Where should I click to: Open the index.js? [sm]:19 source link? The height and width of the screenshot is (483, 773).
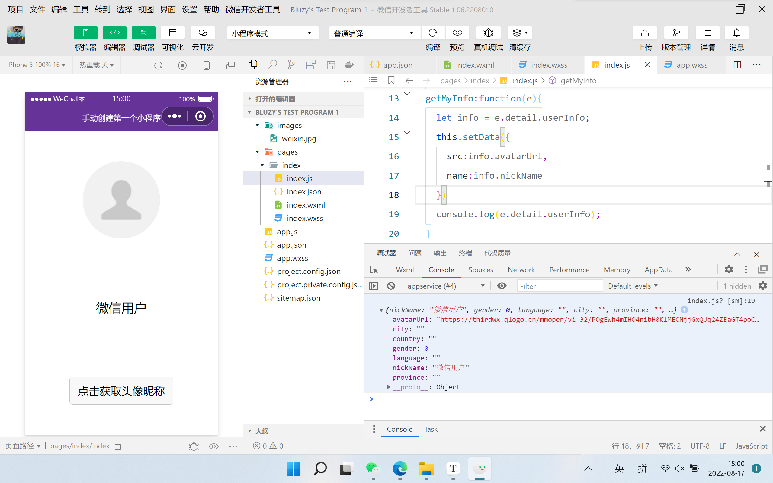pyautogui.click(x=721, y=301)
